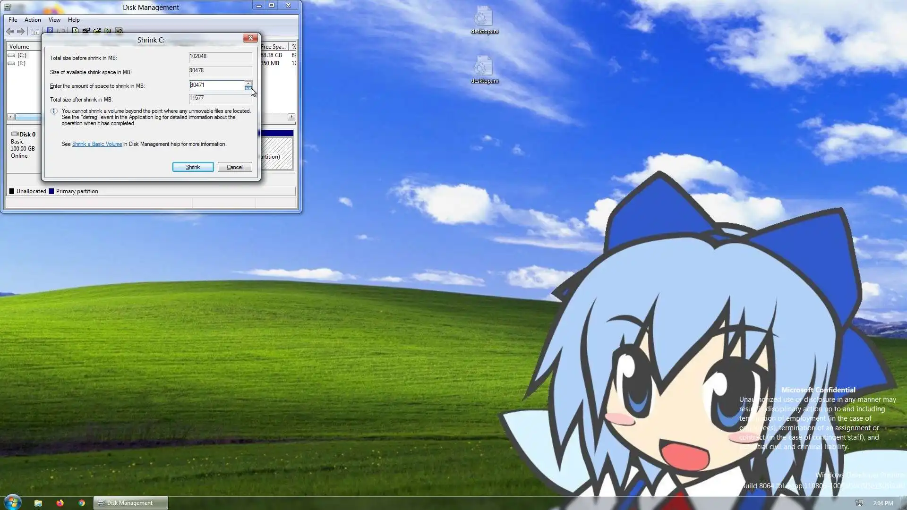The image size is (907, 510).
Task: Cancel the Shrink C: dialog
Action: pos(235,167)
